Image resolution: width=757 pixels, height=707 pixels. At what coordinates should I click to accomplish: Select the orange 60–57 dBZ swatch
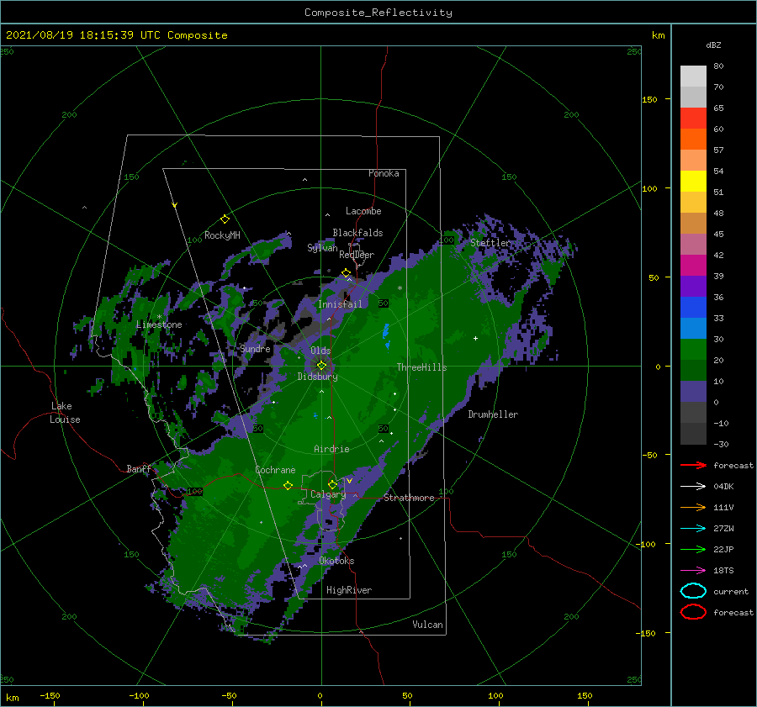tap(693, 140)
